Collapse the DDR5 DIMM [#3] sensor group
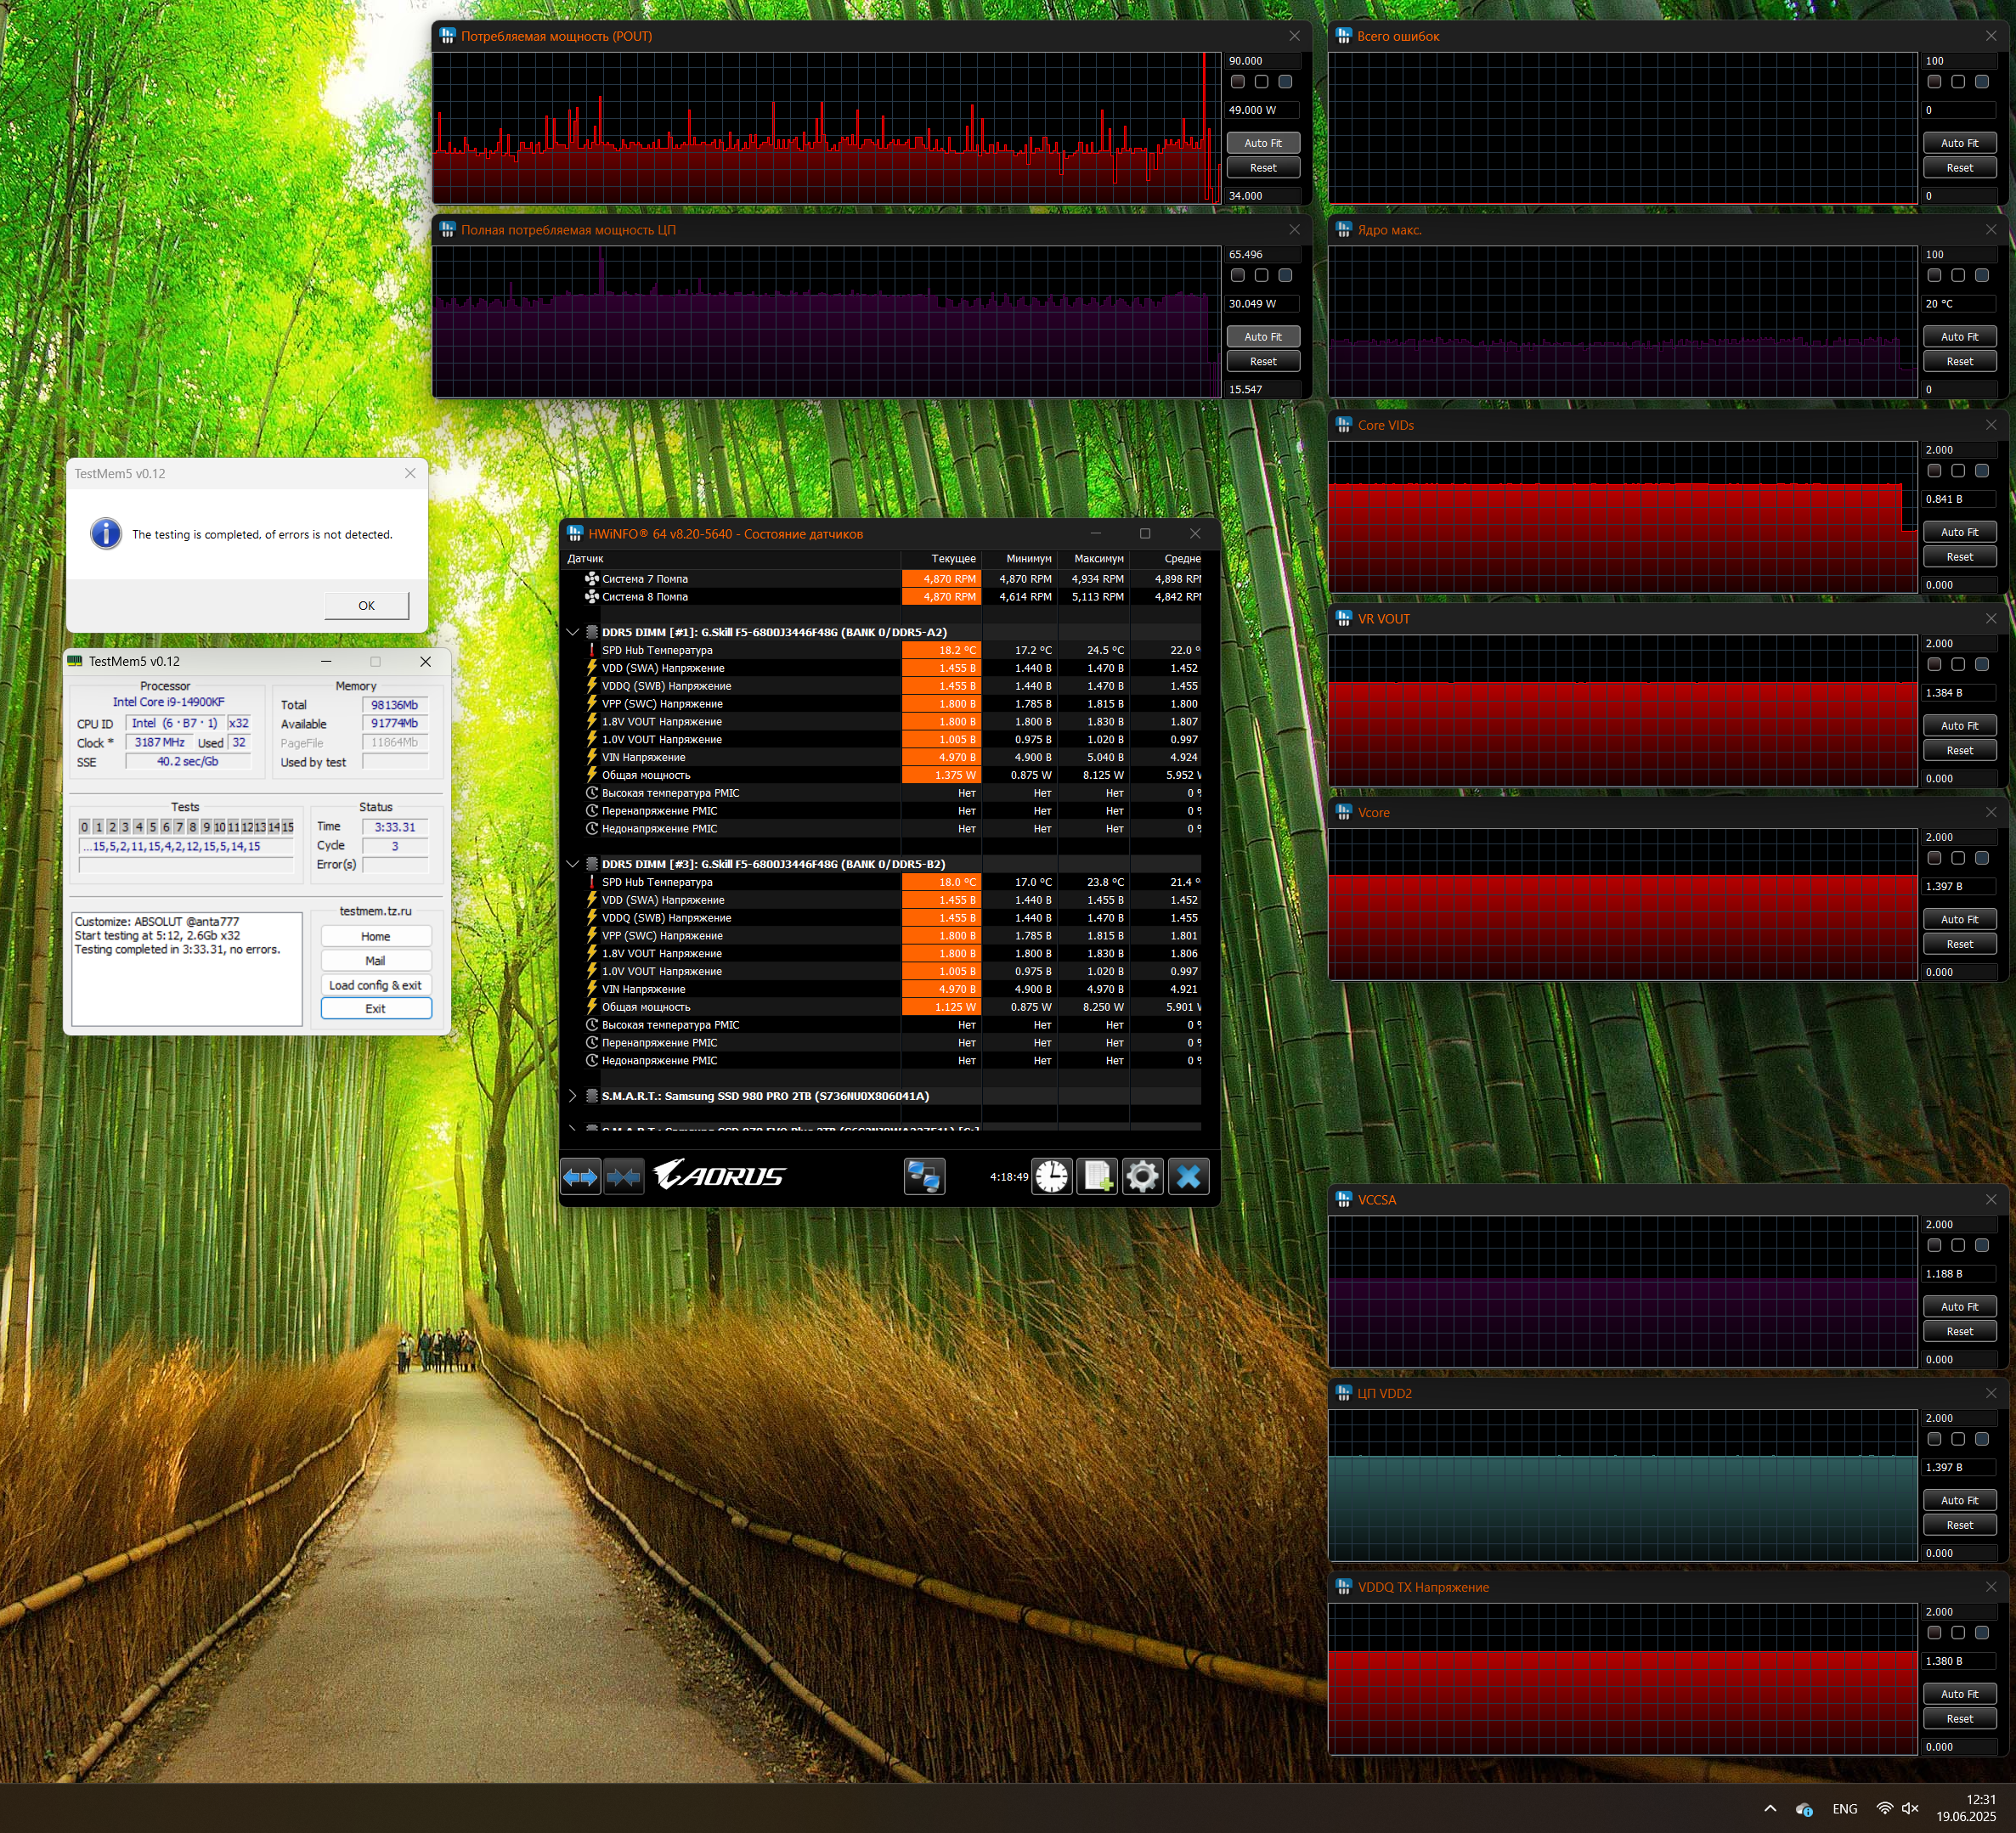 coord(573,864)
